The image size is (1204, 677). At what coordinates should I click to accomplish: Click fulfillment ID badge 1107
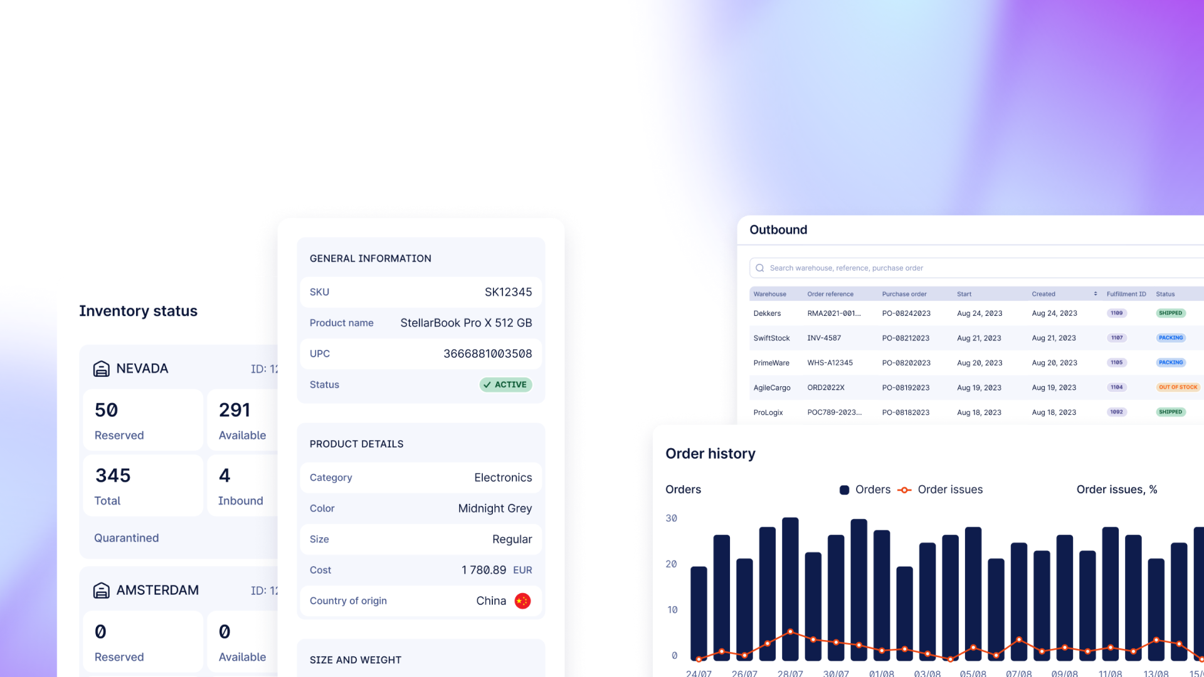(x=1117, y=338)
